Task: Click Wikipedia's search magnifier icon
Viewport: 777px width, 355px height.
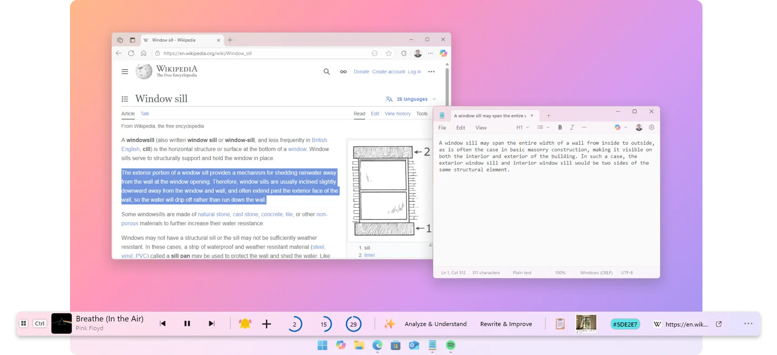Action: tap(327, 71)
